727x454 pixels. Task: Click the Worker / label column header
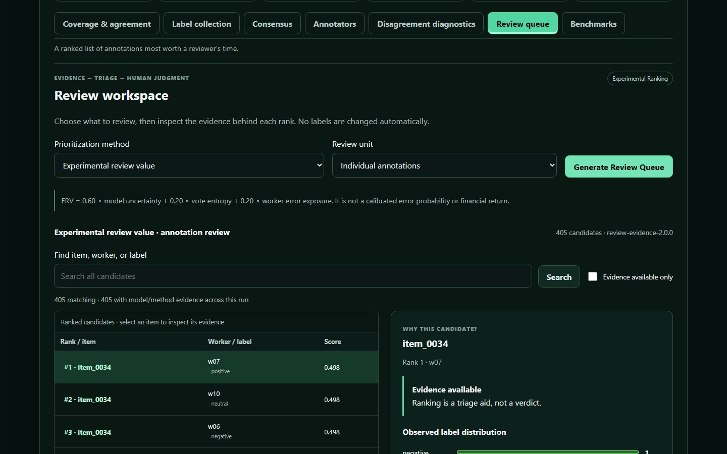[230, 342]
